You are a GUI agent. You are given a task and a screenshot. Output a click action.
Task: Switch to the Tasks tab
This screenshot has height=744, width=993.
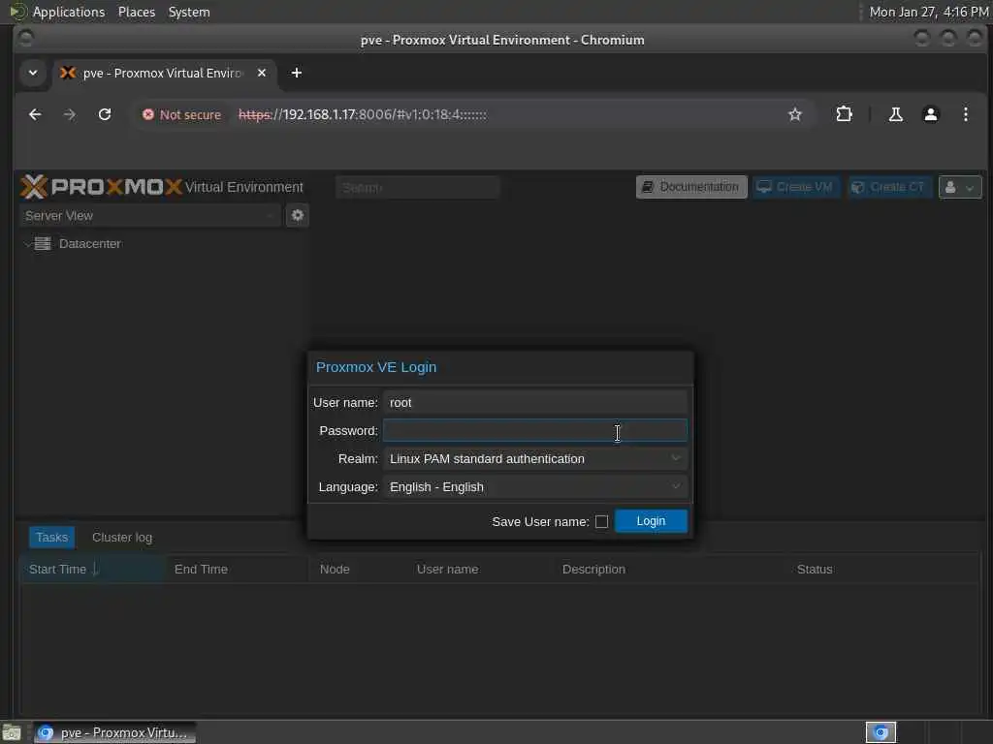click(52, 537)
